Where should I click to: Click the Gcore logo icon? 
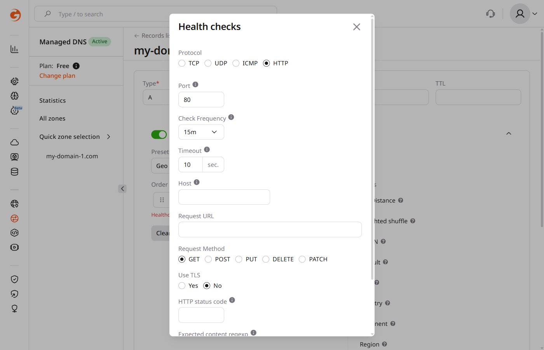pyautogui.click(x=15, y=15)
